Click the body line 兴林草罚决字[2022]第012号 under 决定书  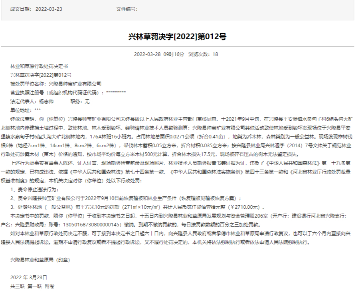[x=41, y=75]
